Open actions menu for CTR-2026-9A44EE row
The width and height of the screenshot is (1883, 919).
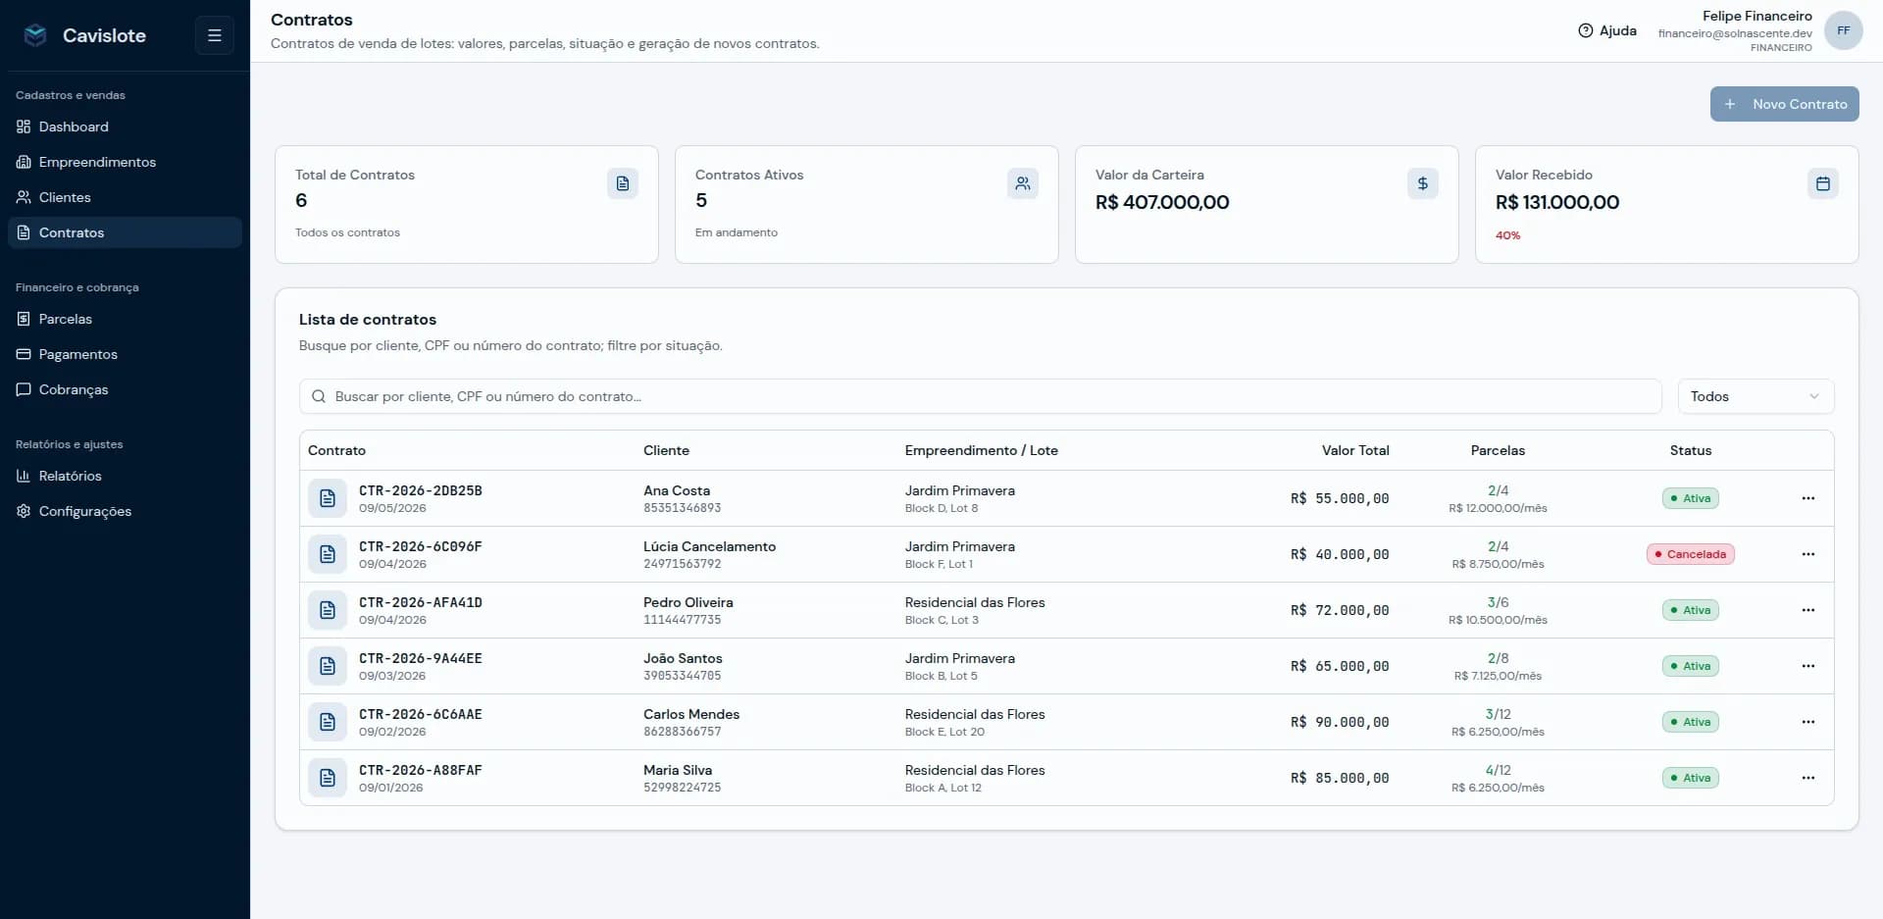[1807, 666]
